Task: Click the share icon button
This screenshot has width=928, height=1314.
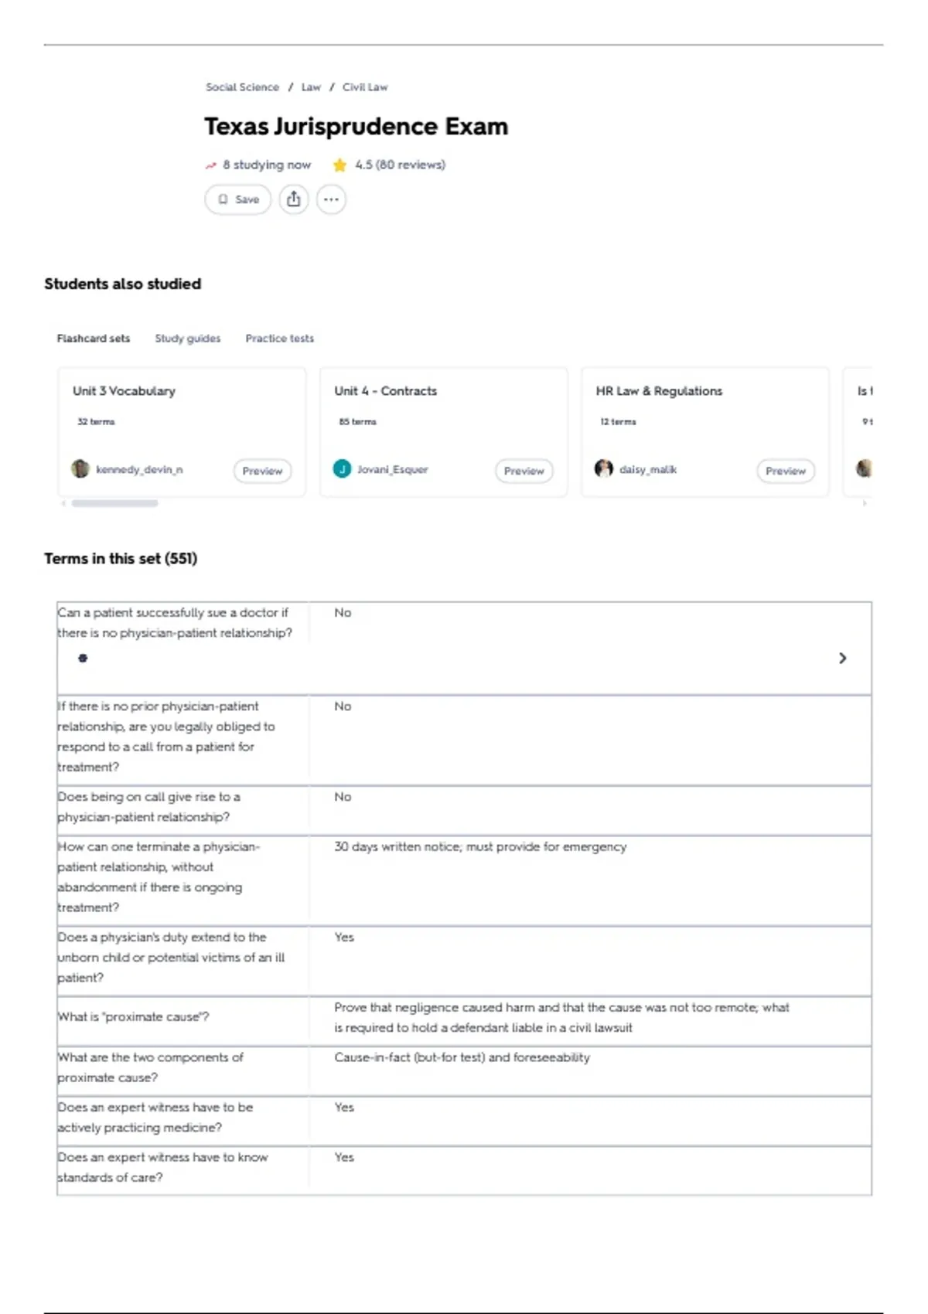Action: click(x=293, y=199)
